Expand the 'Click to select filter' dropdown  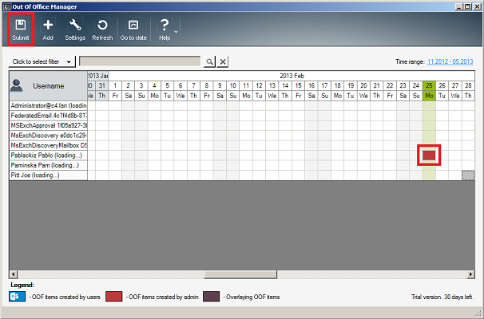42,61
